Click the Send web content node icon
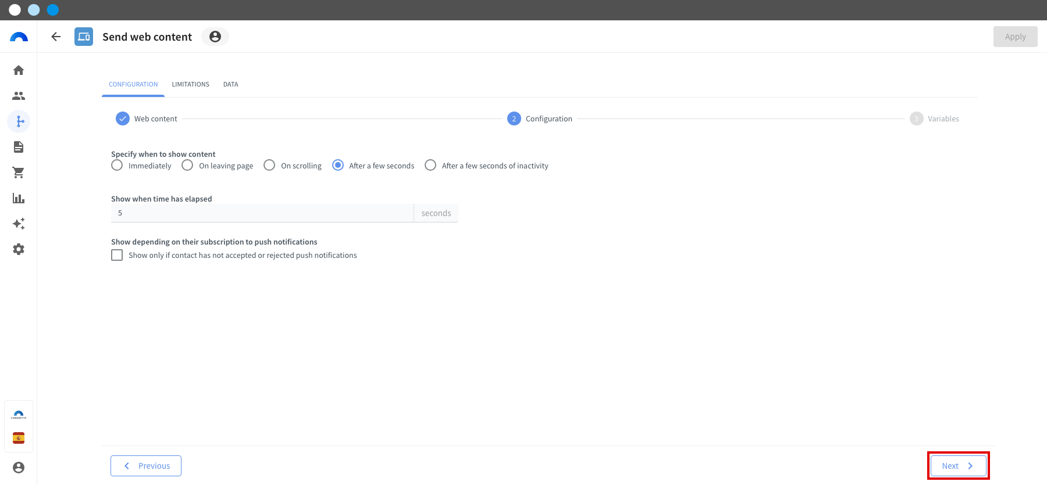Screen dimensions: 1047x485 coord(84,37)
